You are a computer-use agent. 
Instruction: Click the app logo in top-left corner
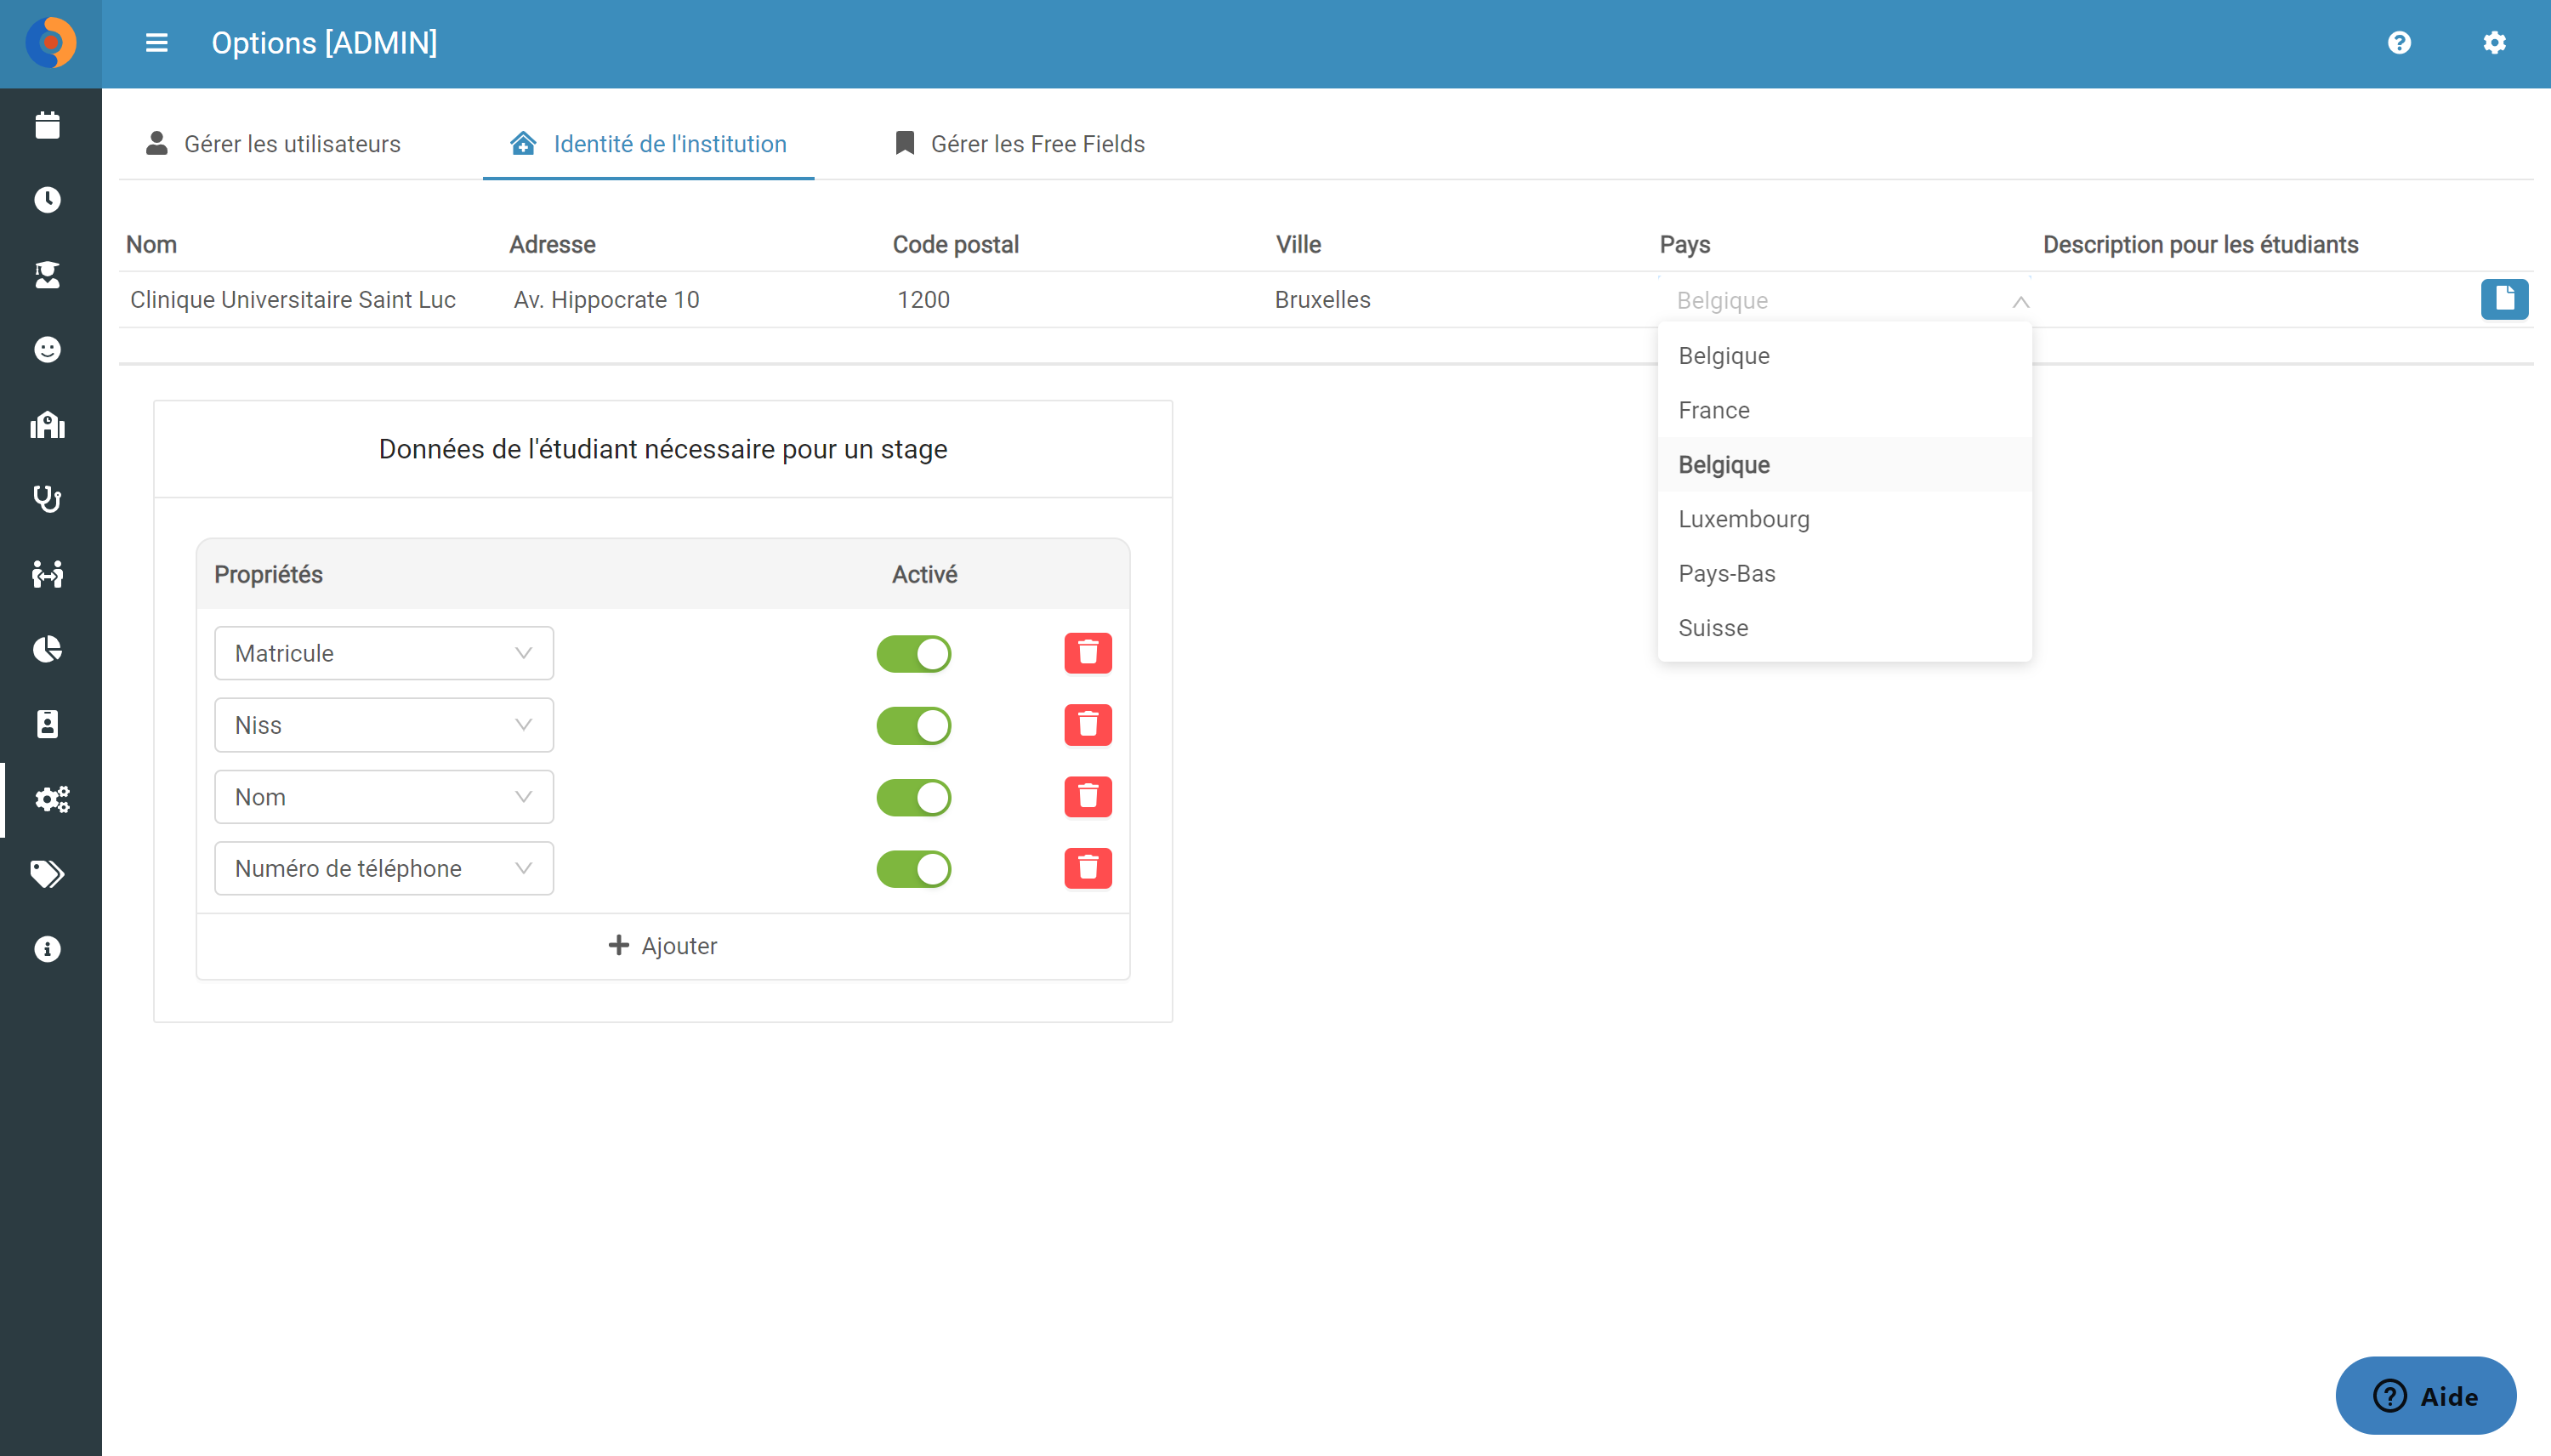coord(50,43)
